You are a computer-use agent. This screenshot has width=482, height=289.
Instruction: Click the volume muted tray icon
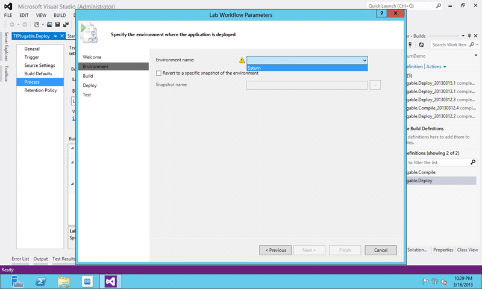[x=444, y=281]
